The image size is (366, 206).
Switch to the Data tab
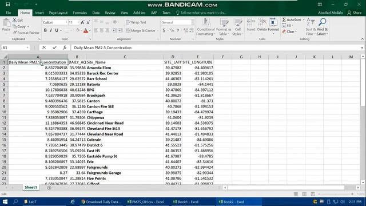click(96, 13)
